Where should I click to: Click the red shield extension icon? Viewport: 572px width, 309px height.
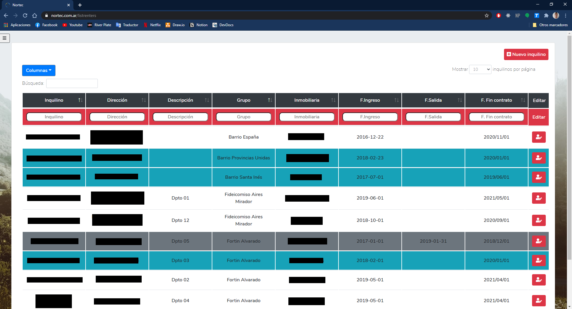click(498, 15)
